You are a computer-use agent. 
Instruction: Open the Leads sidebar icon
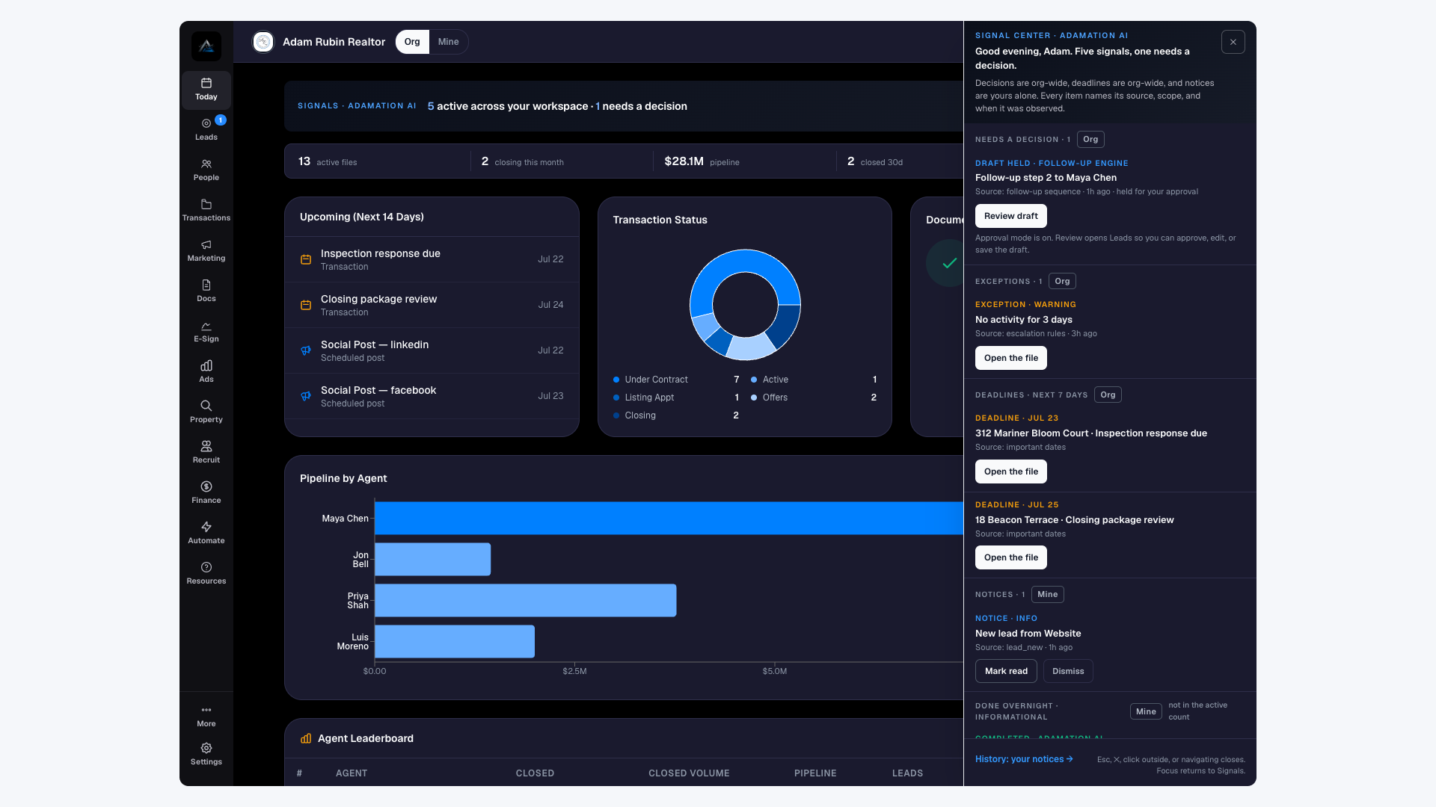tap(206, 123)
